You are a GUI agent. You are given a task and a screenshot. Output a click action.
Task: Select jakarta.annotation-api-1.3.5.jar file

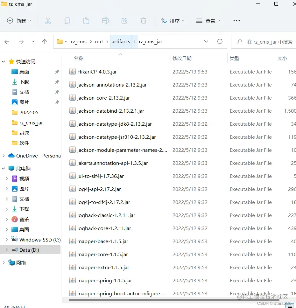click(113, 163)
